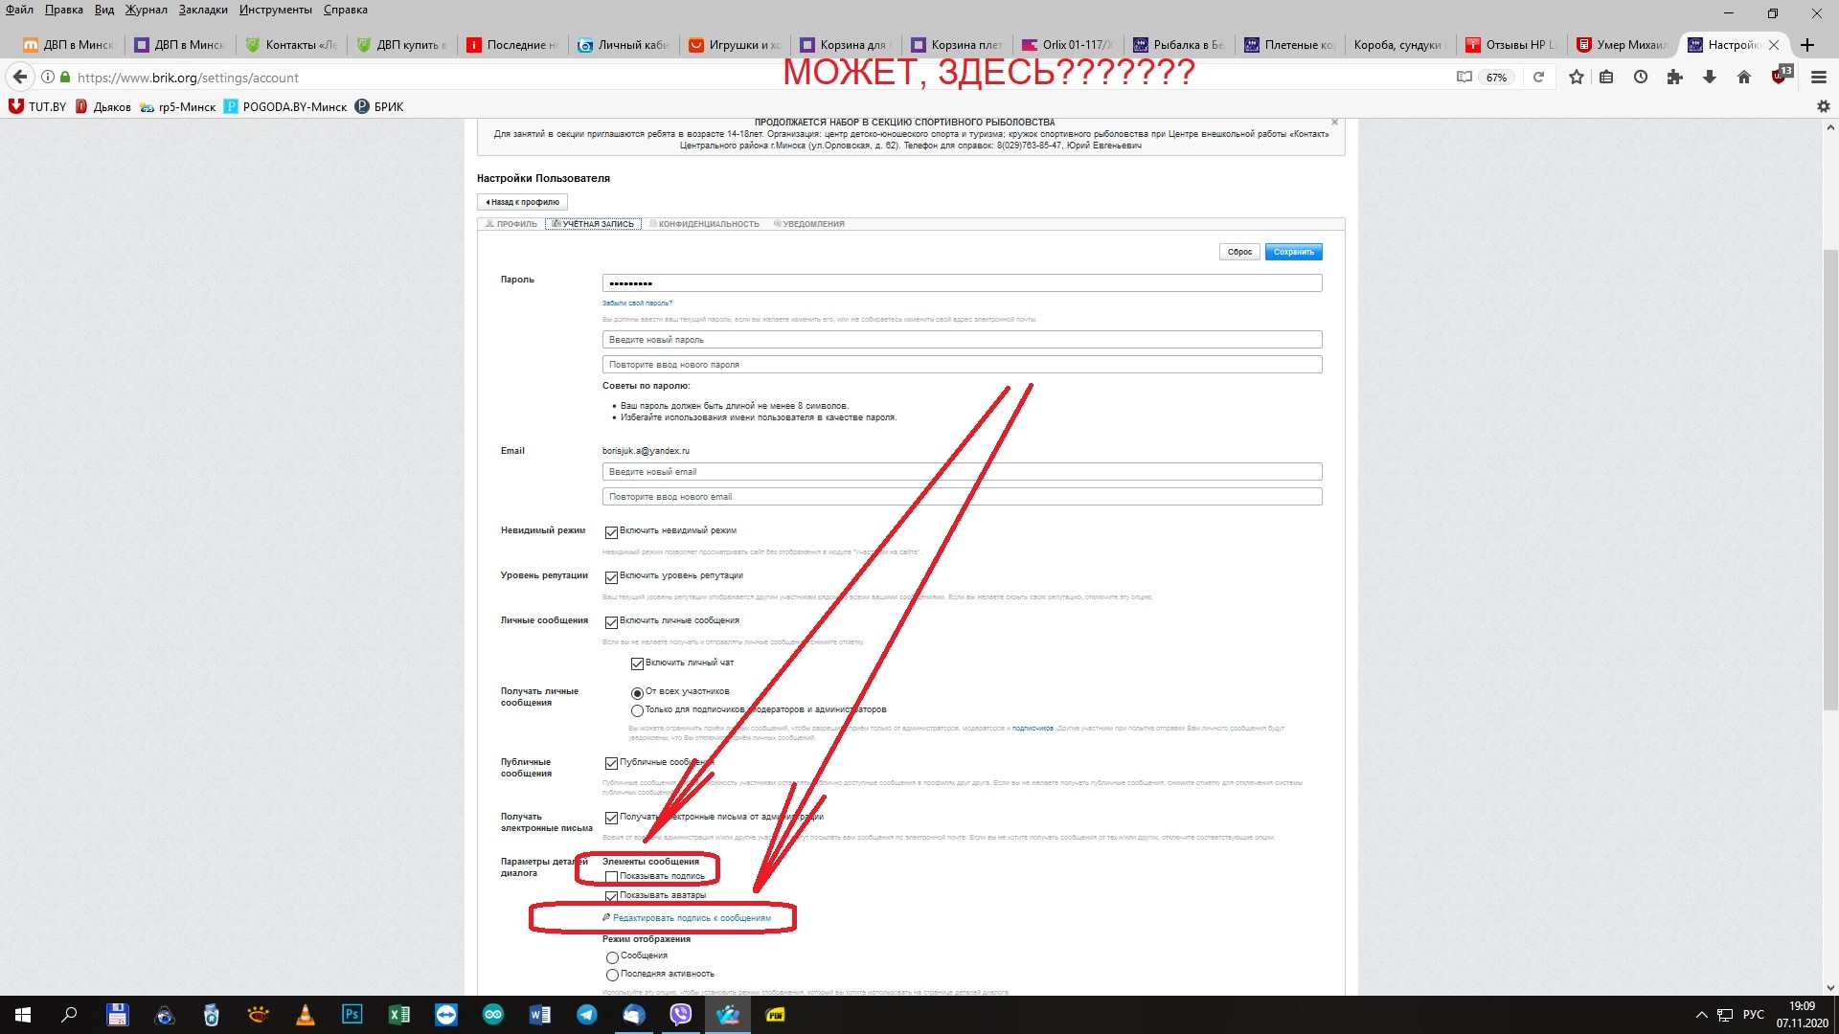
Task: Open the 'Закладки' menu
Action: click(x=203, y=10)
